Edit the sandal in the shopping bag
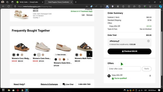The image size is (163, 92). (x=83, y=15)
